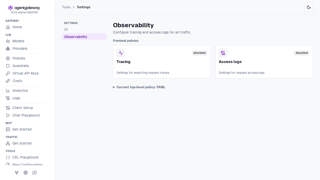Go to Tools in the breadcrumb
Screen dimensions: 320x180
[66, 7]
